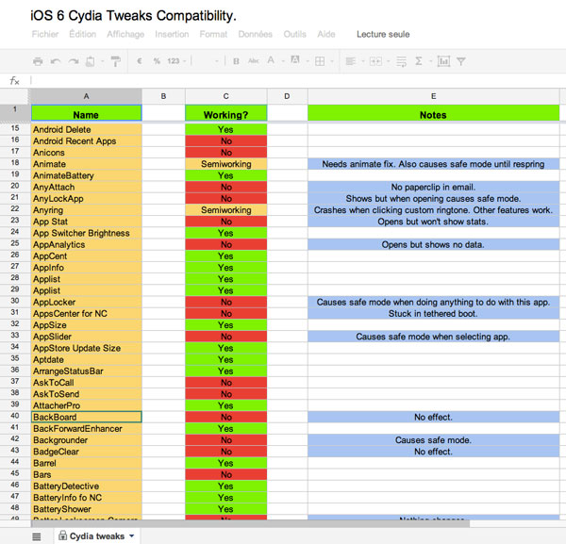Open the Données menu
The image size is (566, 544).
[x=255, y=34]
